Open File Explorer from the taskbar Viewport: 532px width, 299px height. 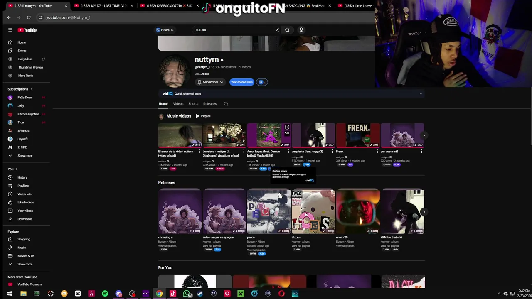click(23, 294)
